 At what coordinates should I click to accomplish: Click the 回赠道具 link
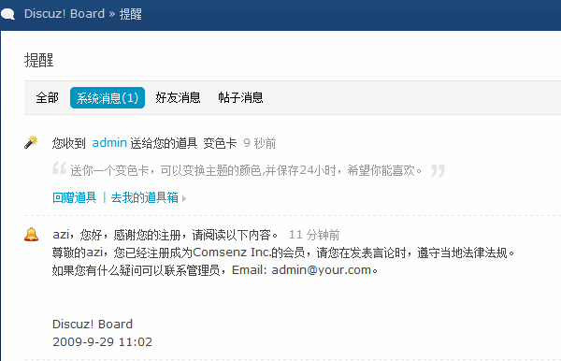[75, 197]
